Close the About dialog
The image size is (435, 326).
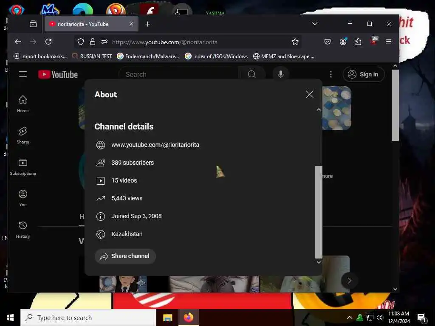[309, 94]
